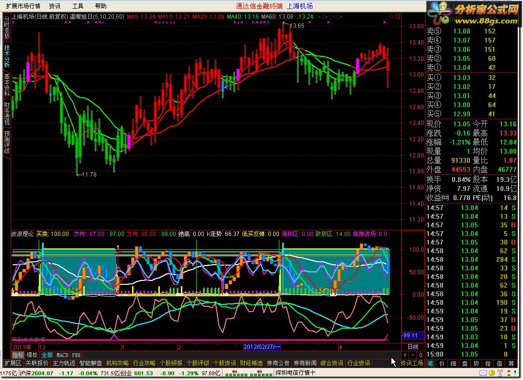The image size is (523, 380).
Task: Click the 11.78 low price label
Action: (89, 175)
